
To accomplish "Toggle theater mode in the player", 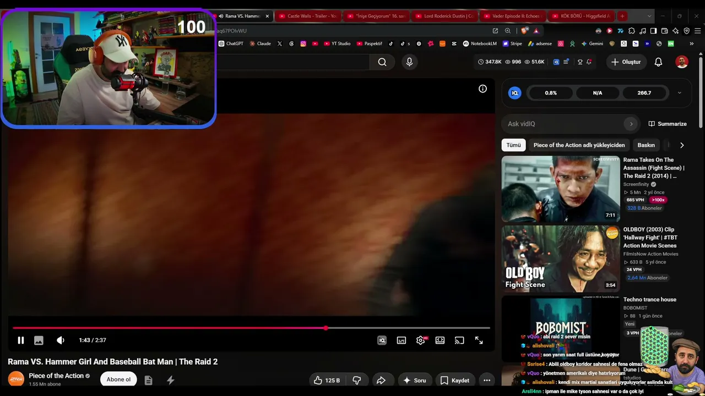I will tap(440, 340).
